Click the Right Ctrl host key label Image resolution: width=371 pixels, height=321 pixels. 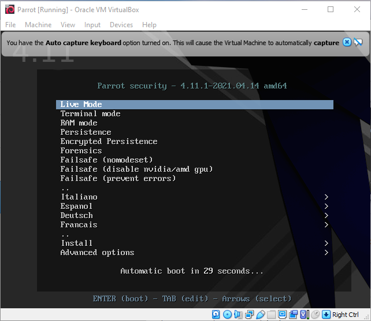(345, 315)
